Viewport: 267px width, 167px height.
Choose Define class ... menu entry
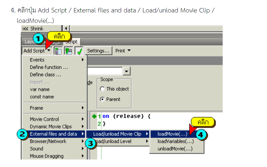coord(54,75)
